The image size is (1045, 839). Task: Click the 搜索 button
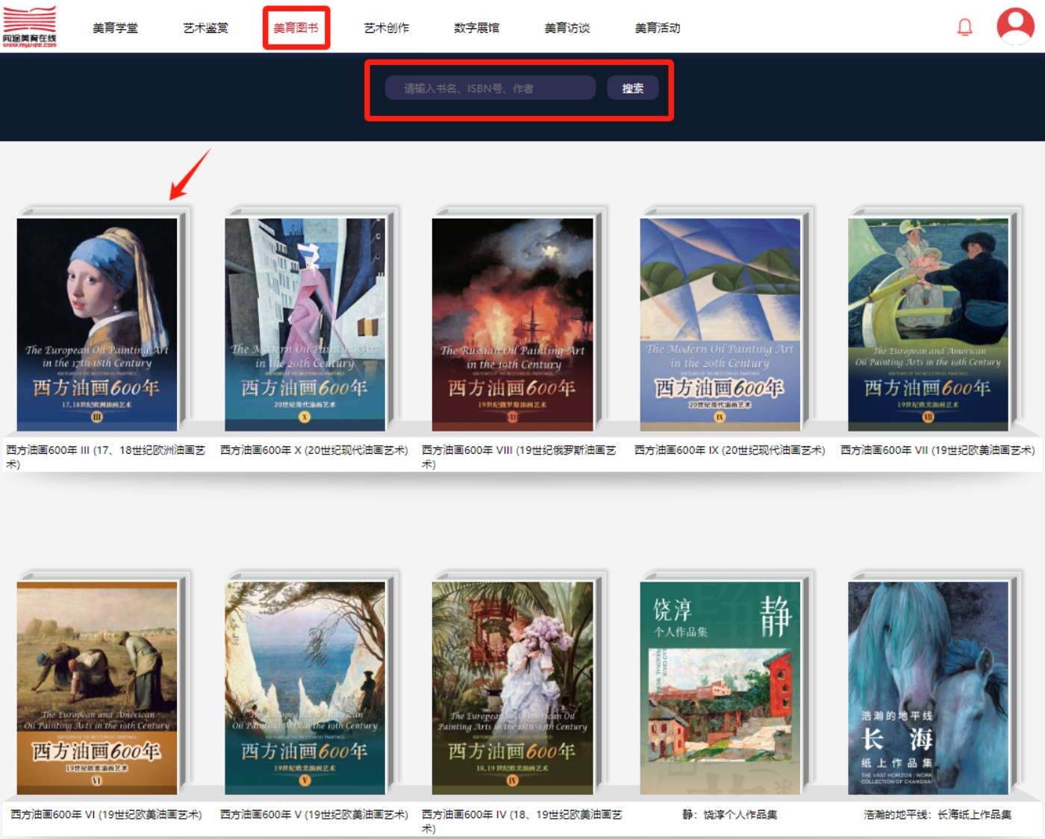(633, 88)
